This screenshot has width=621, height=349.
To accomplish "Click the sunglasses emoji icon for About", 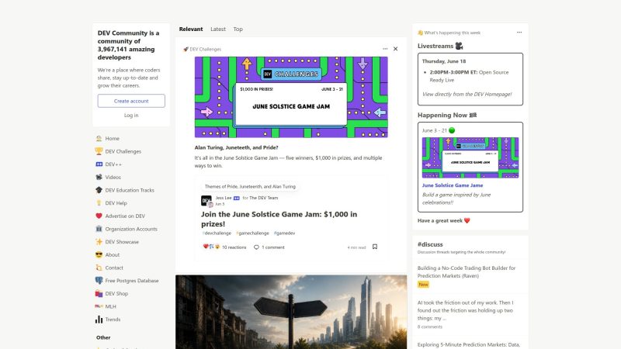I will [x=99, y=254].
